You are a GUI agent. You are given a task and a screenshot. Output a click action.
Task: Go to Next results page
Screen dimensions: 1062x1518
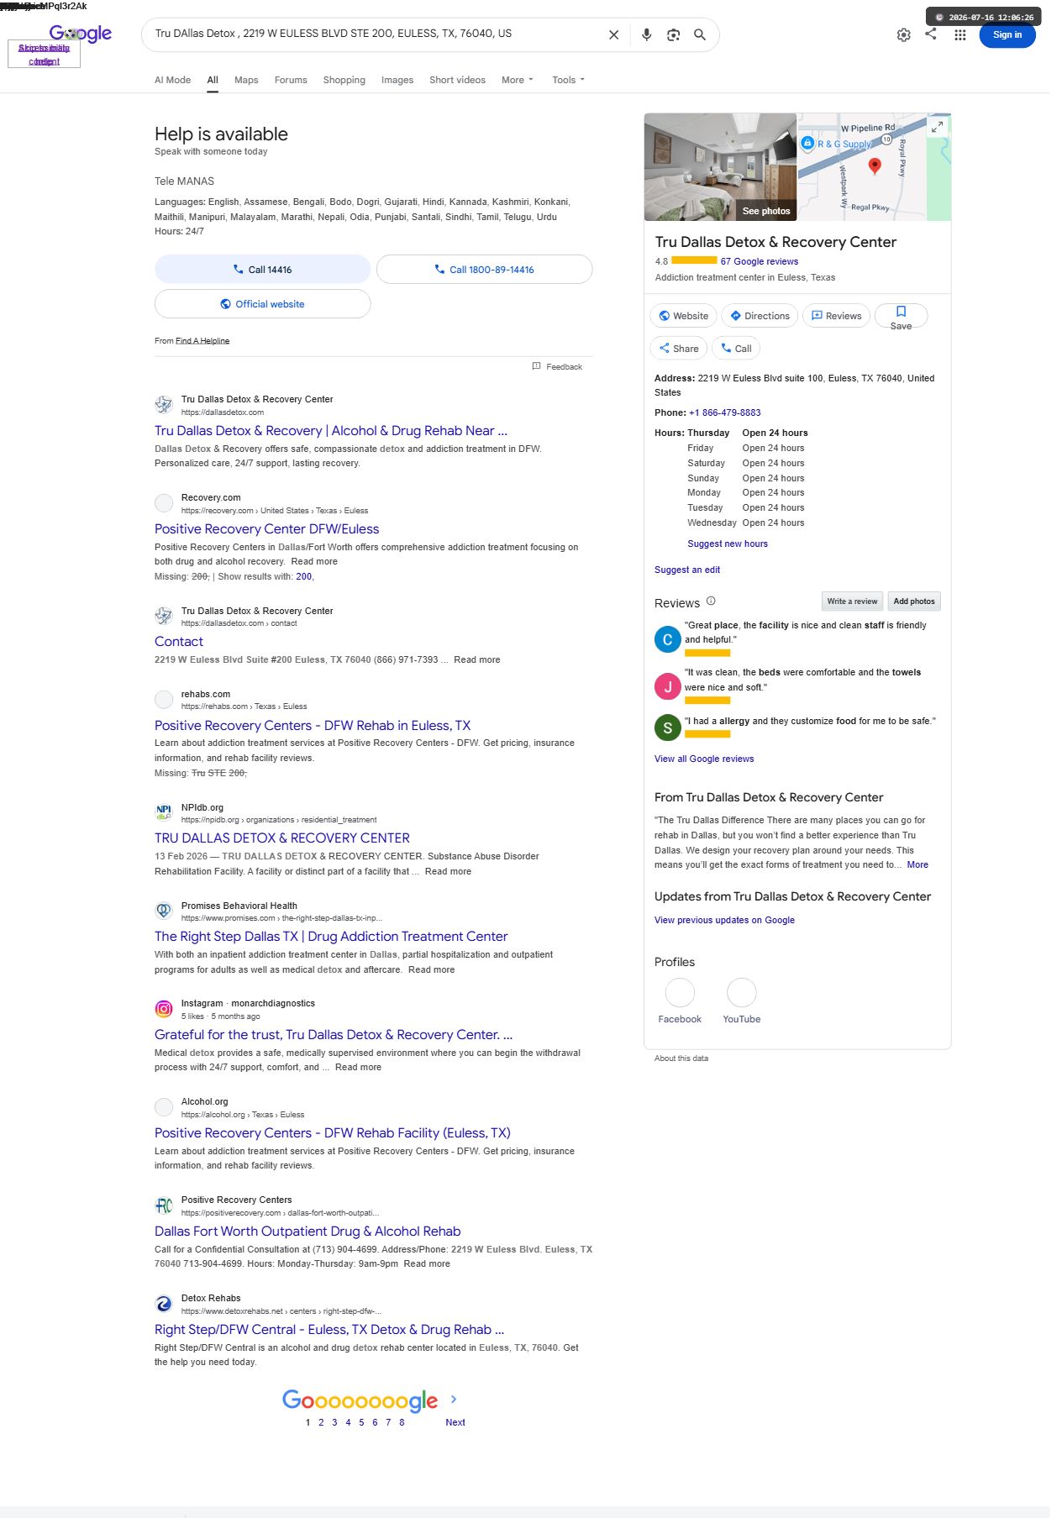click(455, 1422)
